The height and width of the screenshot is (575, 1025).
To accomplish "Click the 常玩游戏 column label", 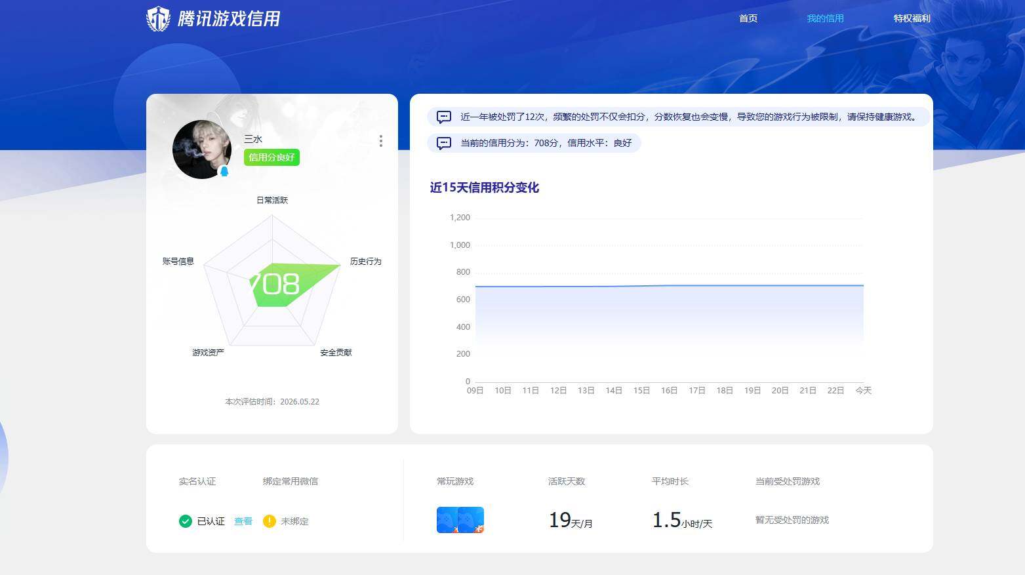I will click(455, 481).
